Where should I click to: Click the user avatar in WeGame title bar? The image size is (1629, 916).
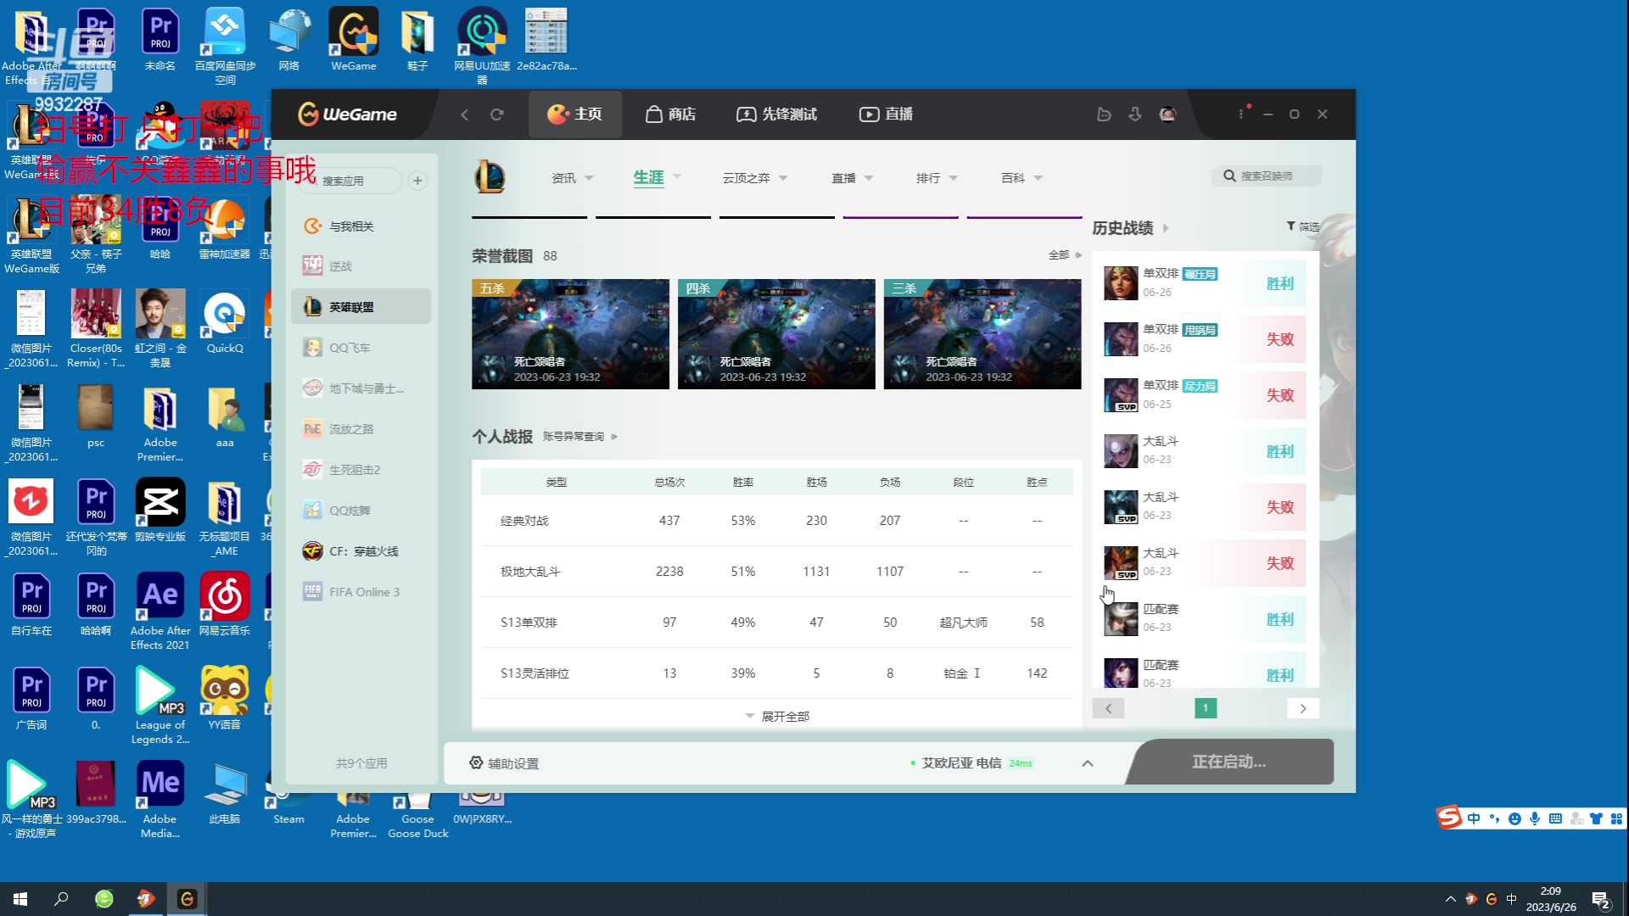coord(1167,114)
